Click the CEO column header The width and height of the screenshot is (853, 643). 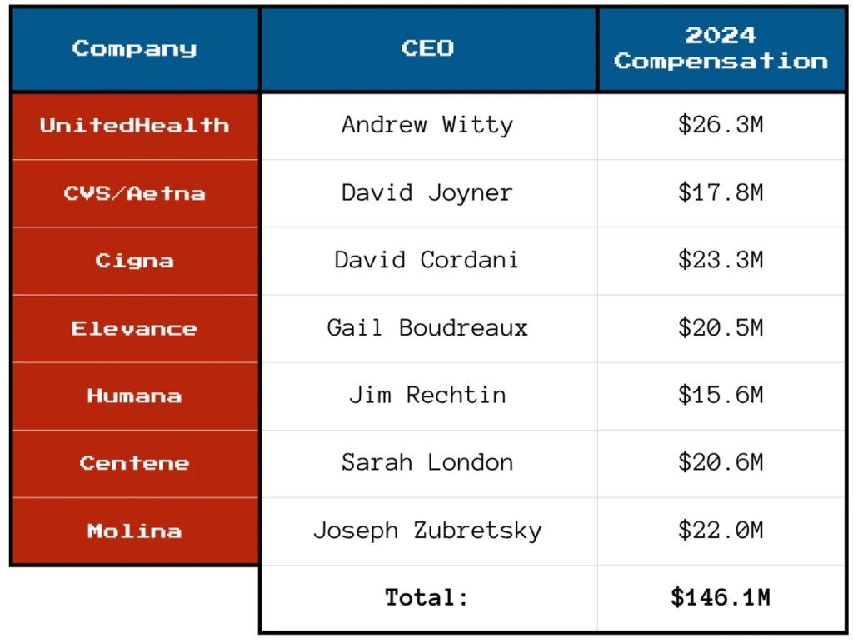[x=428, y=48]
